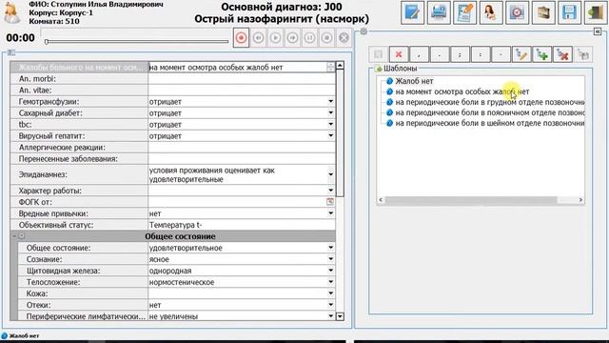Select 'на момент осмотра особых жалоб нет' template

pos(462,91)
